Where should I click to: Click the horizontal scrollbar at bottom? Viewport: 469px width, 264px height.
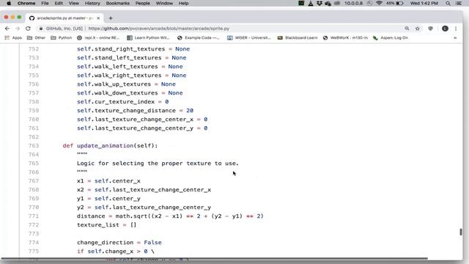[x=215, y=258]
